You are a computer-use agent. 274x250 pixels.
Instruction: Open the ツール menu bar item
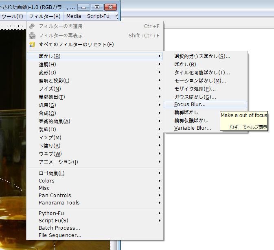click(x=12, y=16)
